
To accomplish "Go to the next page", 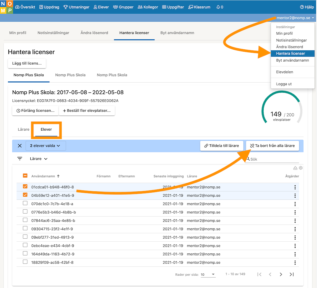I will click(x=281, y=274).
